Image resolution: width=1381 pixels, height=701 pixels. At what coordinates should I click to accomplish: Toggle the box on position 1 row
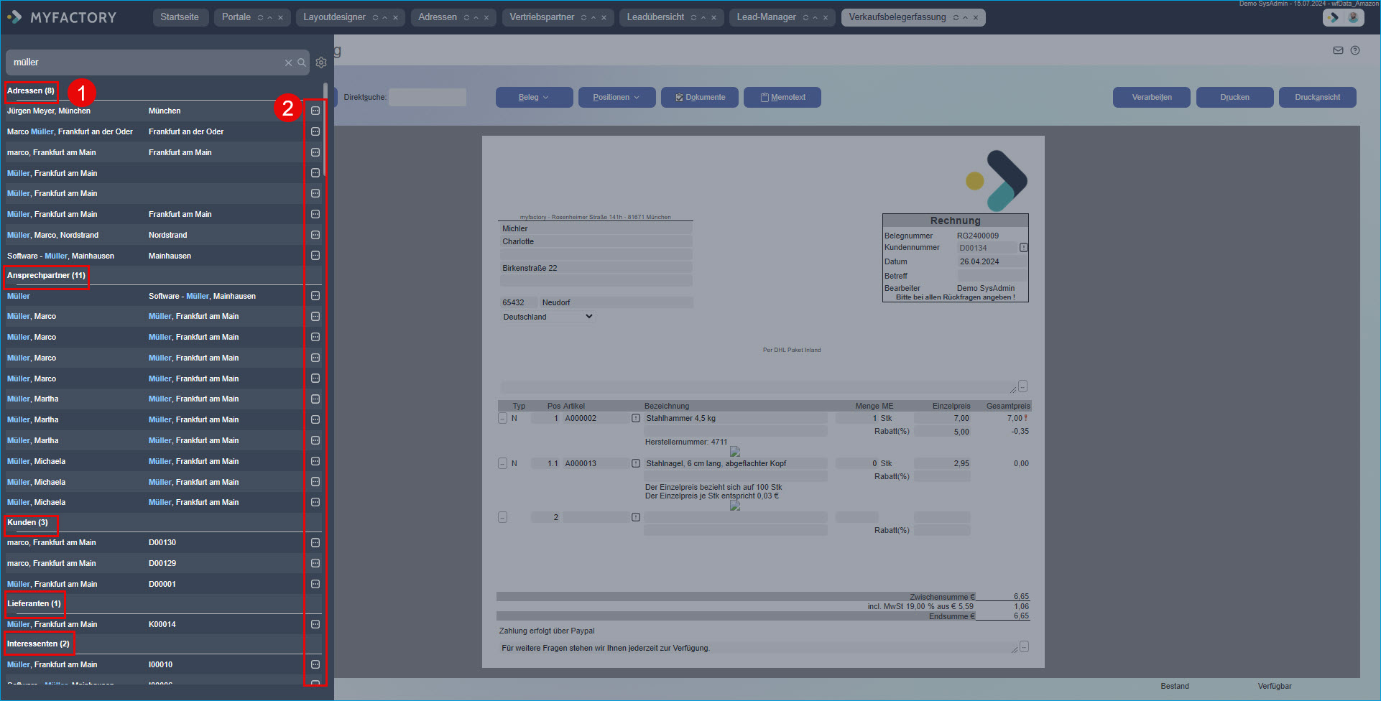[503, 418]
